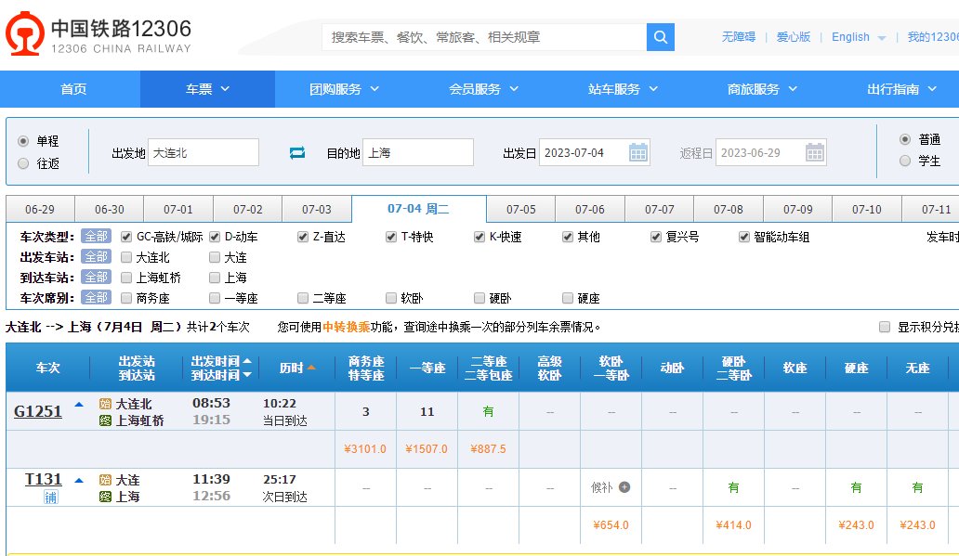Check 硬卧 seat class filter
The image size is (959, 556).
[x=479, y=298]
